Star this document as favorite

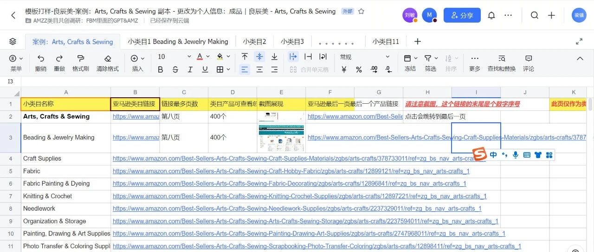click(362, 11)
